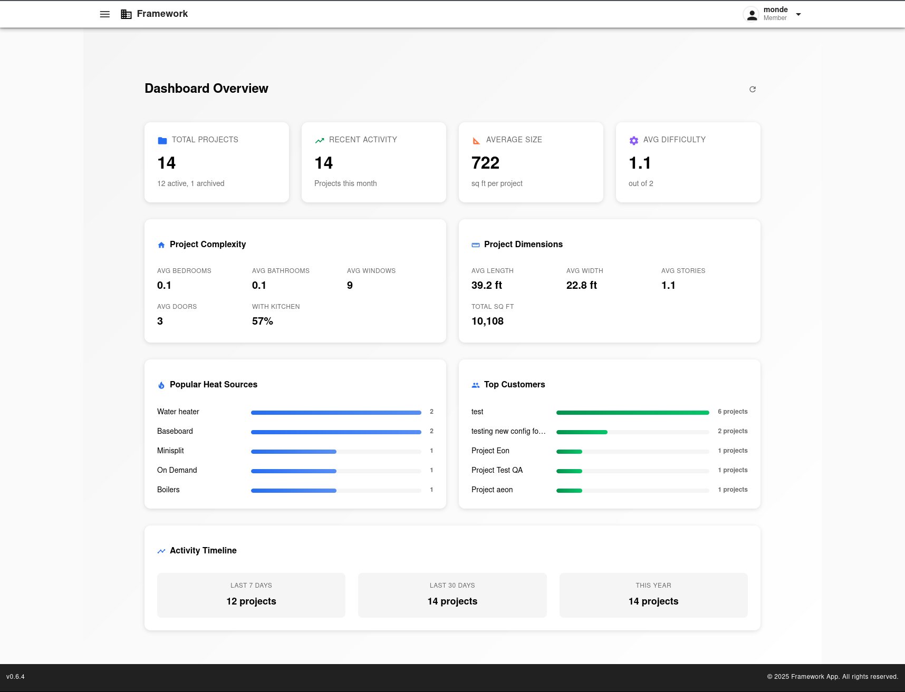Open the Last 30 Days card
Screen dimensions: 905x692
[x=453, y=595]
